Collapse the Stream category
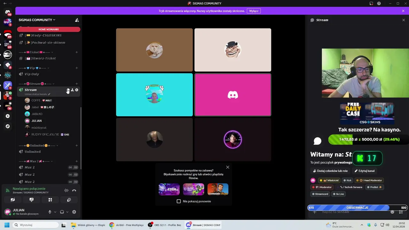Image resolution: width=409 pixels, height=230 pixels. coord(37,84)
